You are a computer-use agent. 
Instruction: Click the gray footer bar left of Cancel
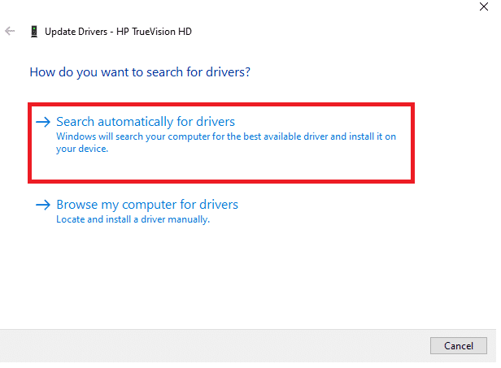214,345
